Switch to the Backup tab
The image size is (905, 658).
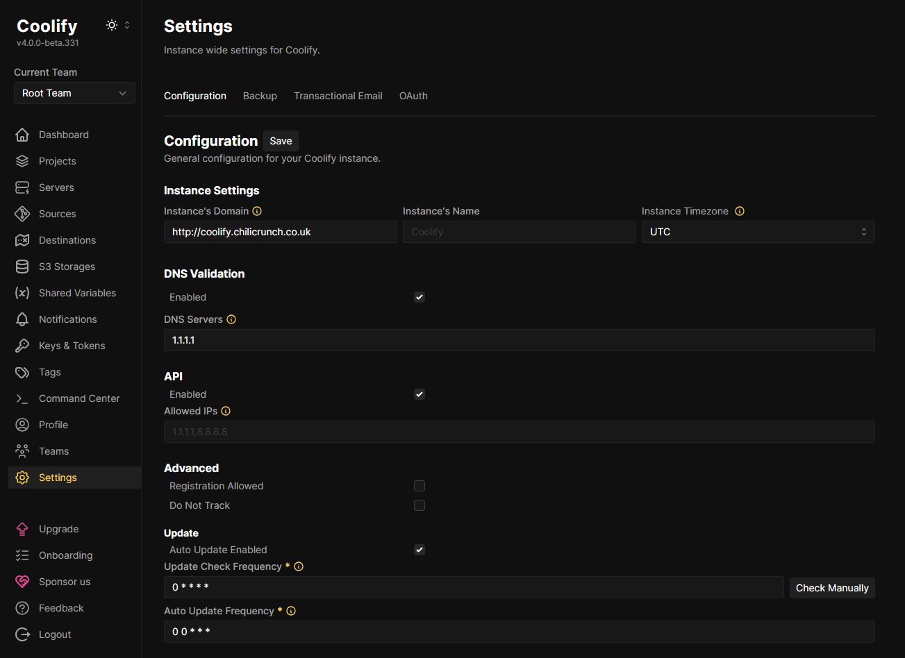tap(260, 96)
